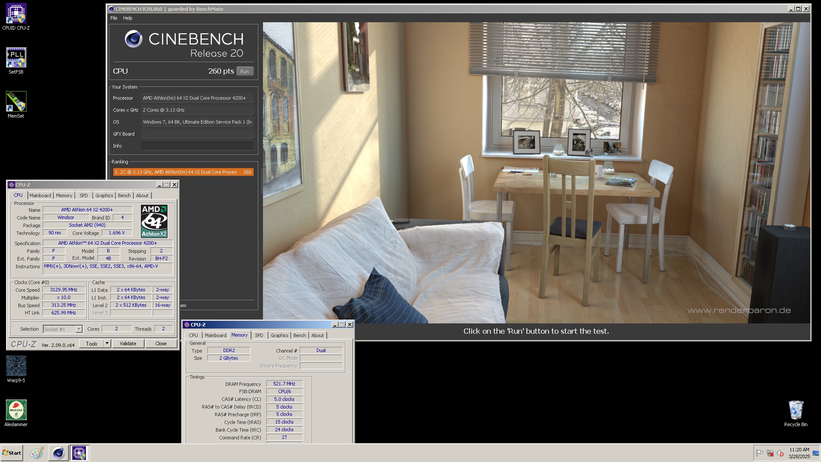Click the Cinebench logo sphere icon
This screenshot has width=821, height=462.
[x=133, y=39]
